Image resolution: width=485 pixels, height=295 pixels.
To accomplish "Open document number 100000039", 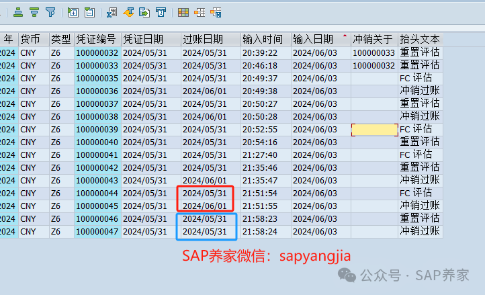I will tap(97, 130).
